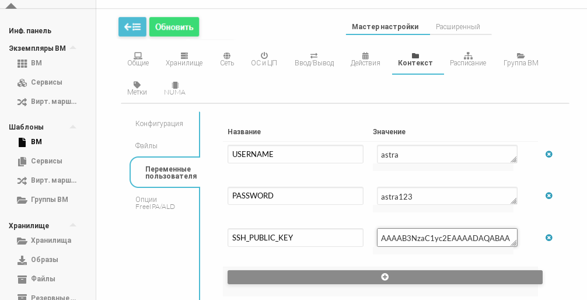Open the Опции FreeIPA/ALD side tab
The height and width of the screenshot is (300, 587).
tap(155, 203)
